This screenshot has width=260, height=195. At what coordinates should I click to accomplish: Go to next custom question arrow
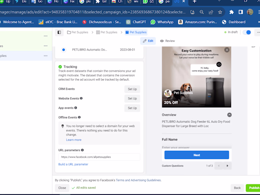[x=227, y=166]
